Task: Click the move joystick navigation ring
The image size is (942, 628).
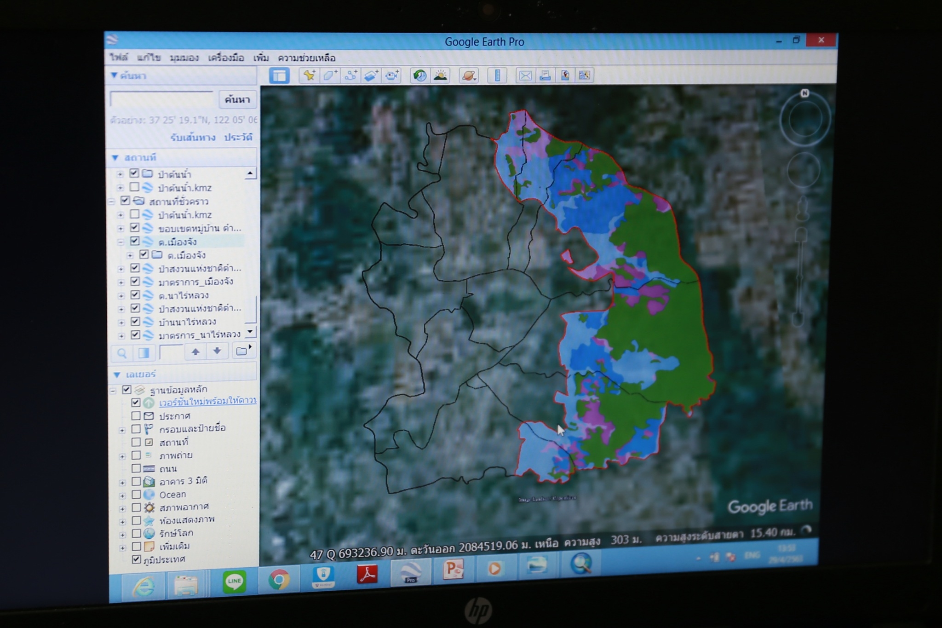Action: pos(803,170)
